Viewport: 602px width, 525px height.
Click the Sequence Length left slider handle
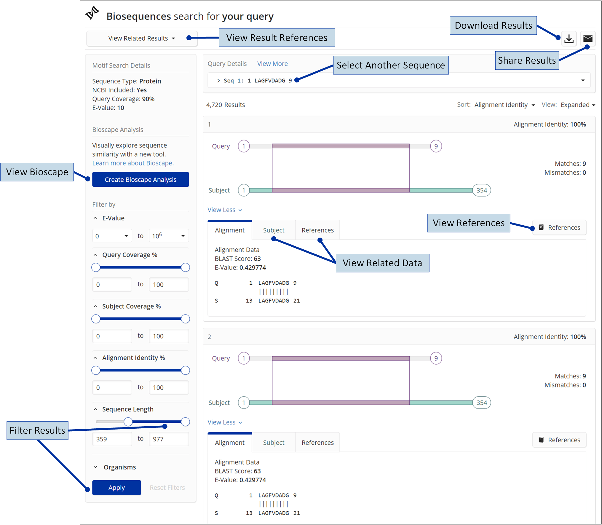tap(128, 422)
